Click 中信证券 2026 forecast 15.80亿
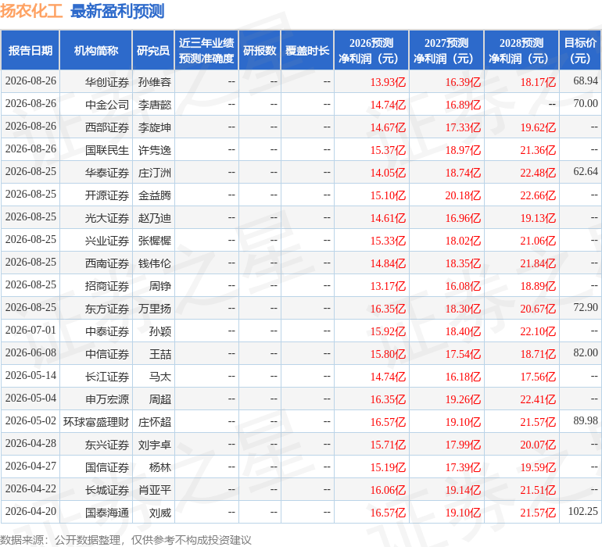This screenshot has height=547, width=602. (388, 354)
